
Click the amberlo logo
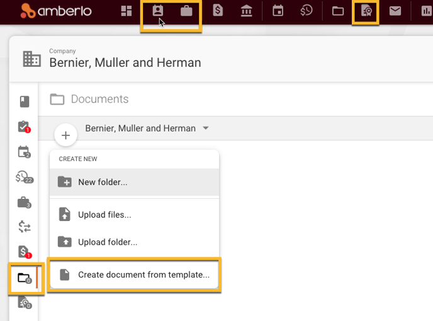(x=56, y=11)
